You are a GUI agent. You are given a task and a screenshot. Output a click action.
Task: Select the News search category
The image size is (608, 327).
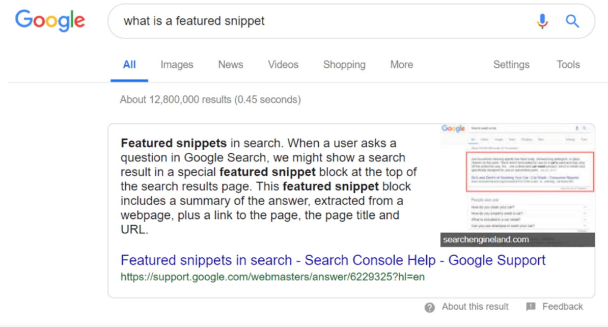[x=230, y=65]
